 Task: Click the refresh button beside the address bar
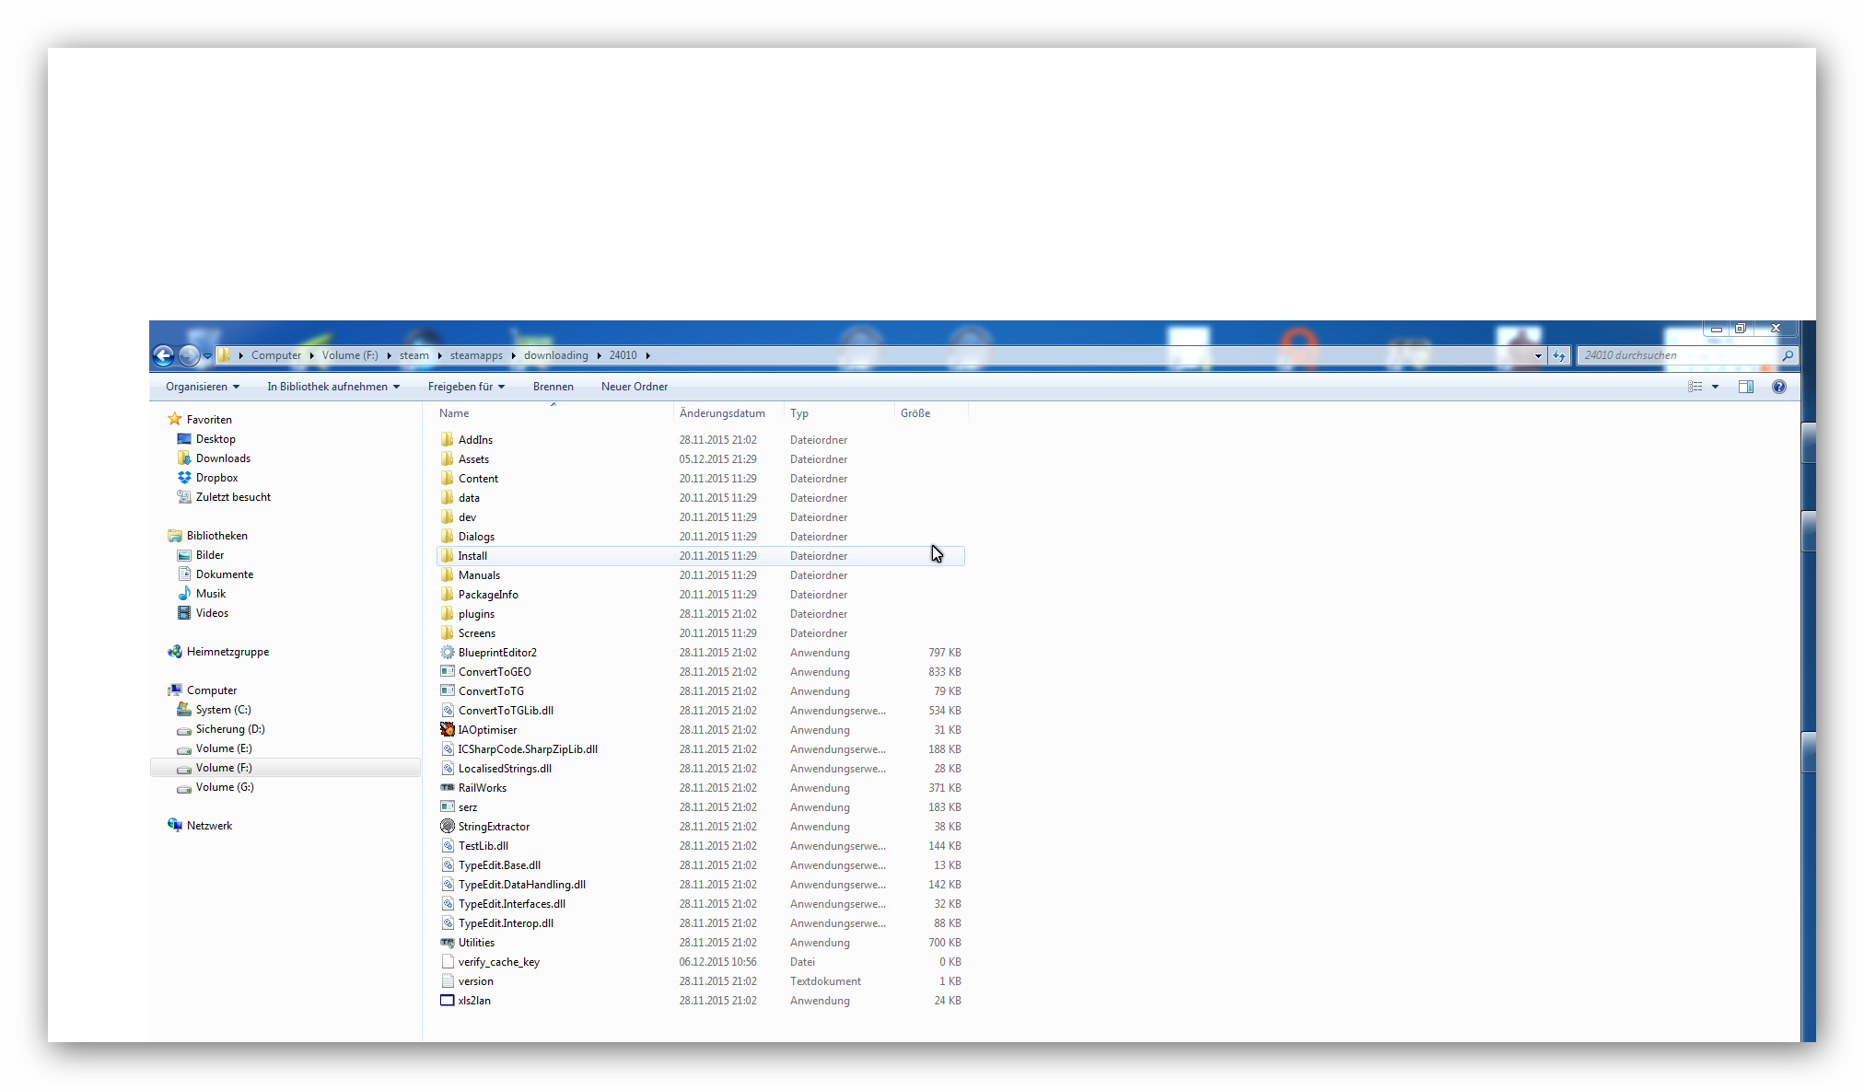click(x=1558, y=355)
